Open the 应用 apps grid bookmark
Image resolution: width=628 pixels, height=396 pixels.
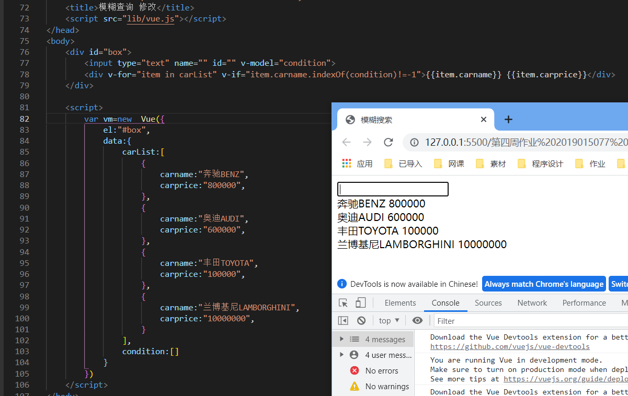coord(357,164)
